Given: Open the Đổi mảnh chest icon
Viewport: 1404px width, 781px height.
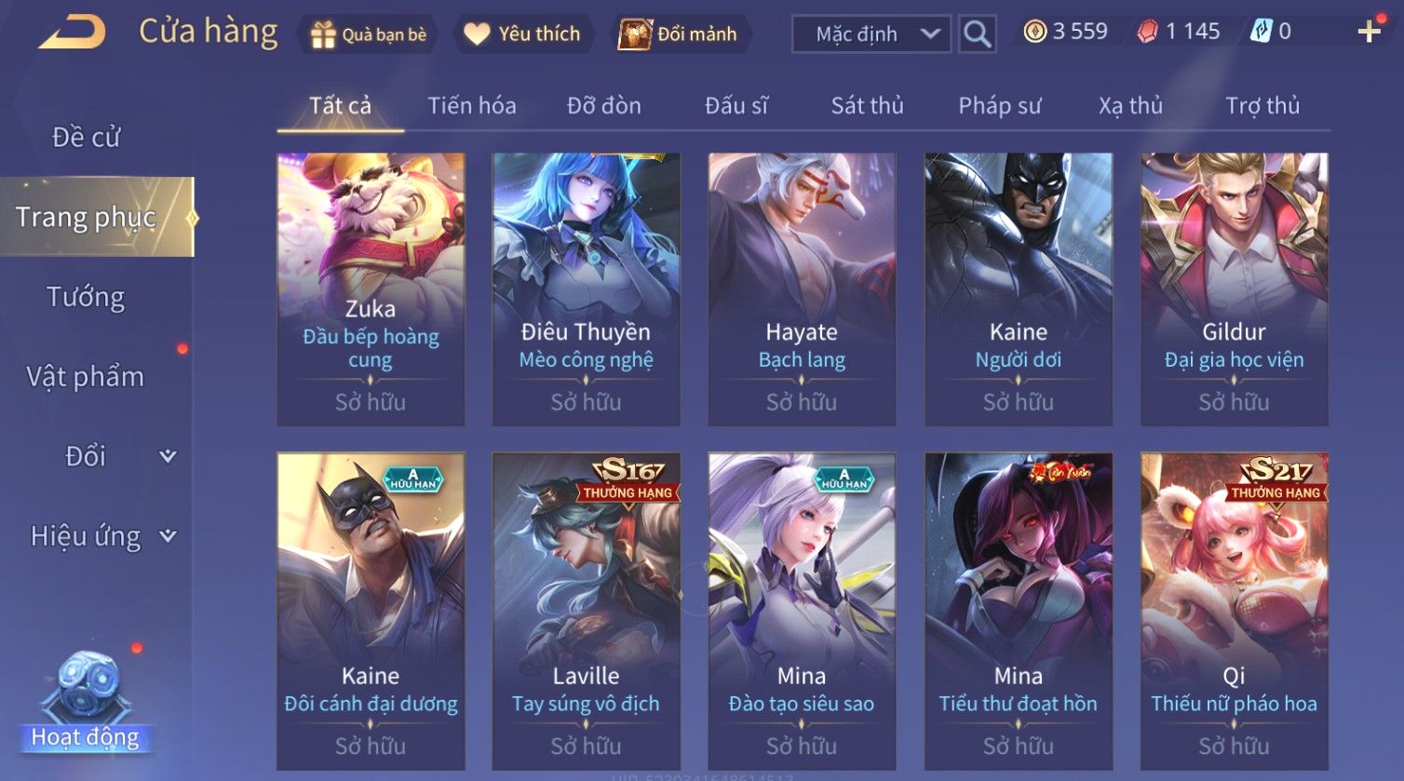Looking at the screenshot, I should pyautogui.click(x=635, y=34).
